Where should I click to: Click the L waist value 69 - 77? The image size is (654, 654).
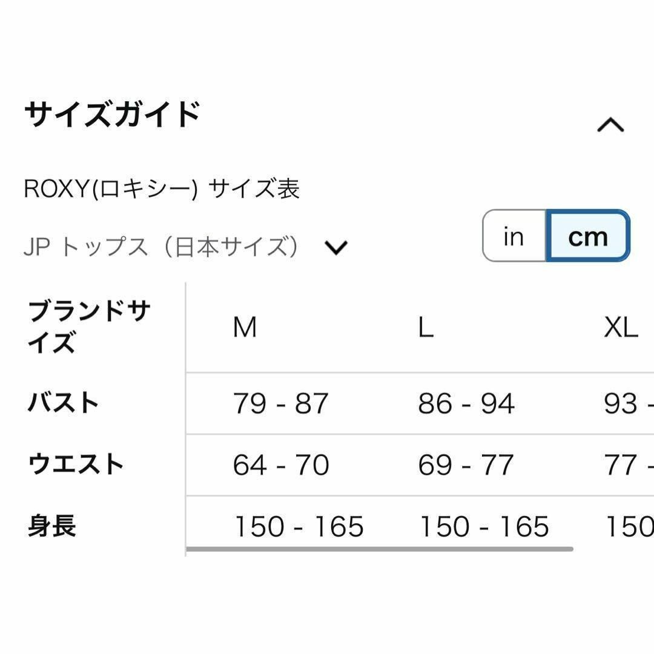pyautogui.click(x=466, y=465)
